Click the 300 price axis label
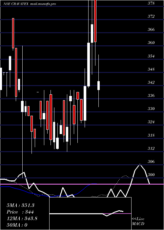 pyautogui.click(x=151, y=175)
